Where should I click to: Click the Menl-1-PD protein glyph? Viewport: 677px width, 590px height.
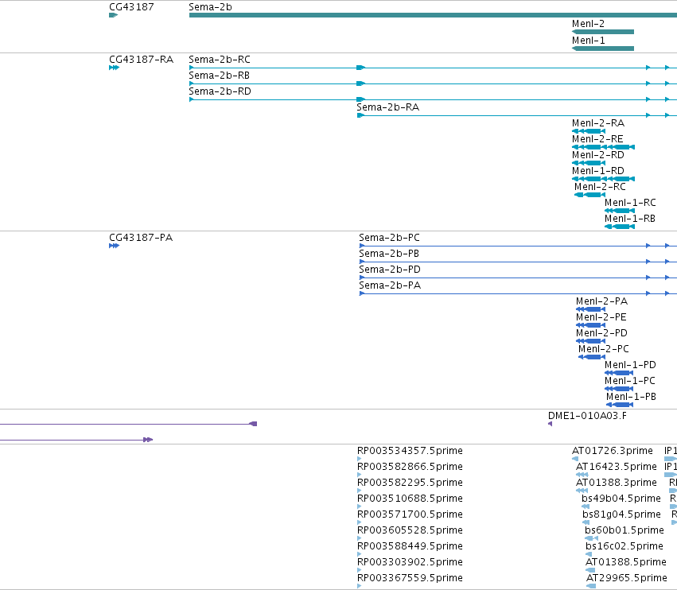point(619,373)
